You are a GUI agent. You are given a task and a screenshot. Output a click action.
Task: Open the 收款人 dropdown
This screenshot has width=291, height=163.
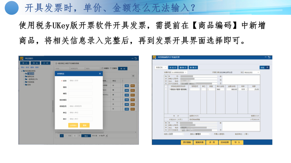pyautogui.click(x=176, y=134)
